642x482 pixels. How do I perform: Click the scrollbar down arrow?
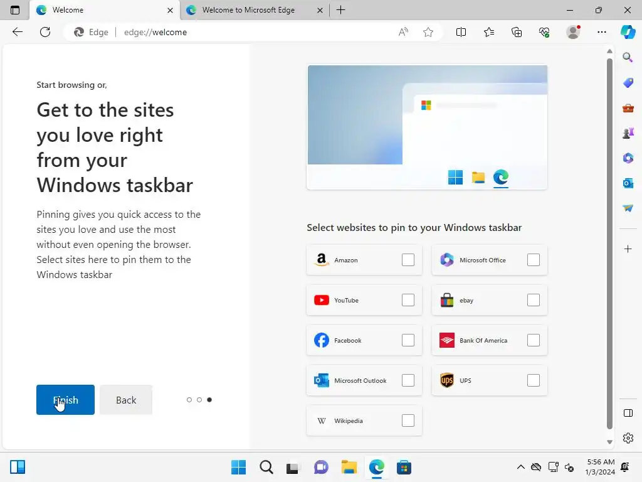coord(609,442)
